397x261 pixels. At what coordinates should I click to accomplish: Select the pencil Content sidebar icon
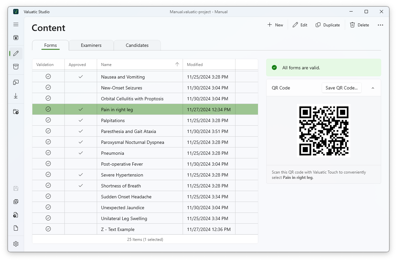pos(16,53)
